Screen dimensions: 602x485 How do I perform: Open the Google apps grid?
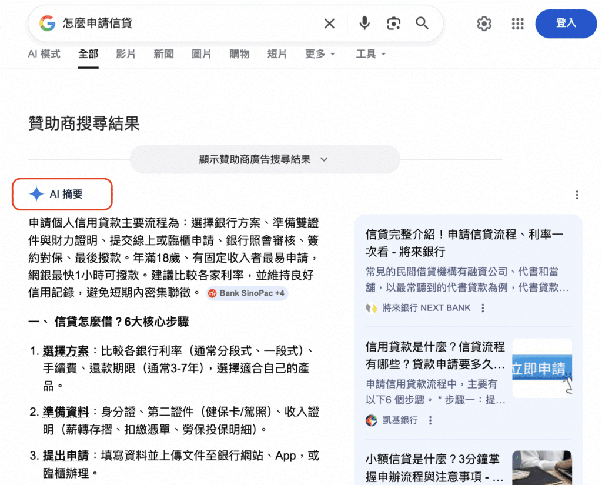517,24
